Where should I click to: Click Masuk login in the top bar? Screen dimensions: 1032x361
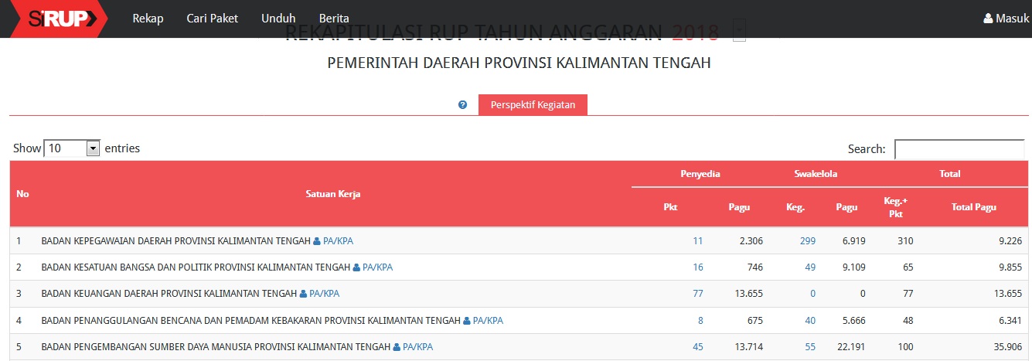tap(1006, 19)
